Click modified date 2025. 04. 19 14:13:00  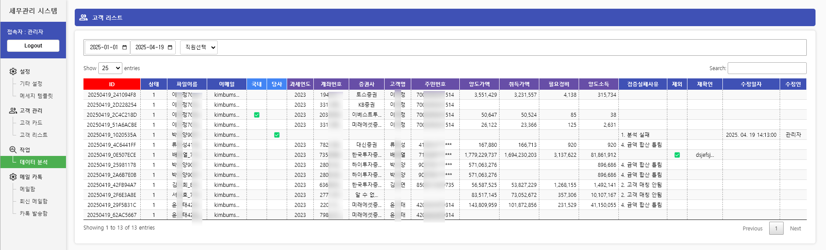tap(751, 135)
